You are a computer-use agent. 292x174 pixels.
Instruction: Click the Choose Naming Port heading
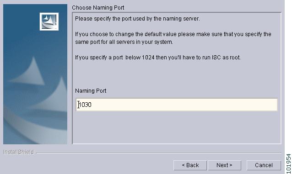point(98,8)
